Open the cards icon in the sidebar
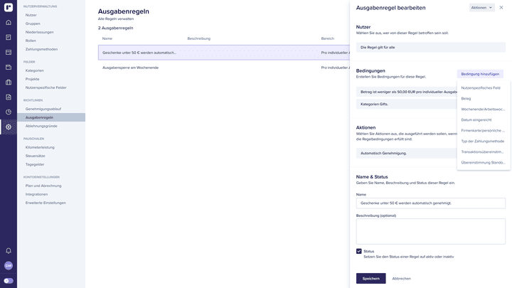 (x=9, y=52)
